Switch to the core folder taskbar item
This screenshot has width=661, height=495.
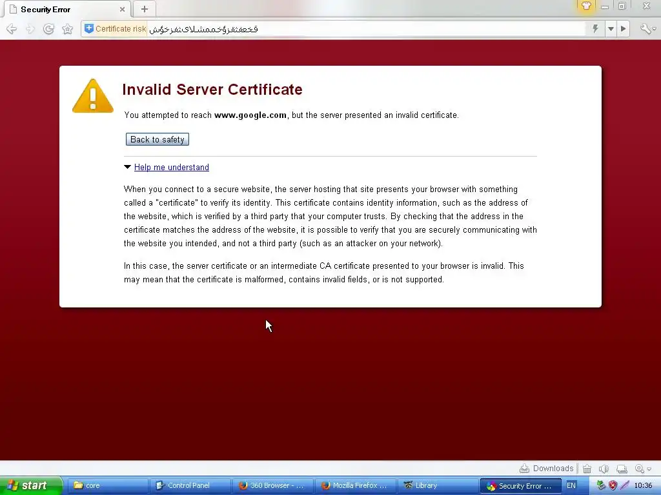[108, 485]
